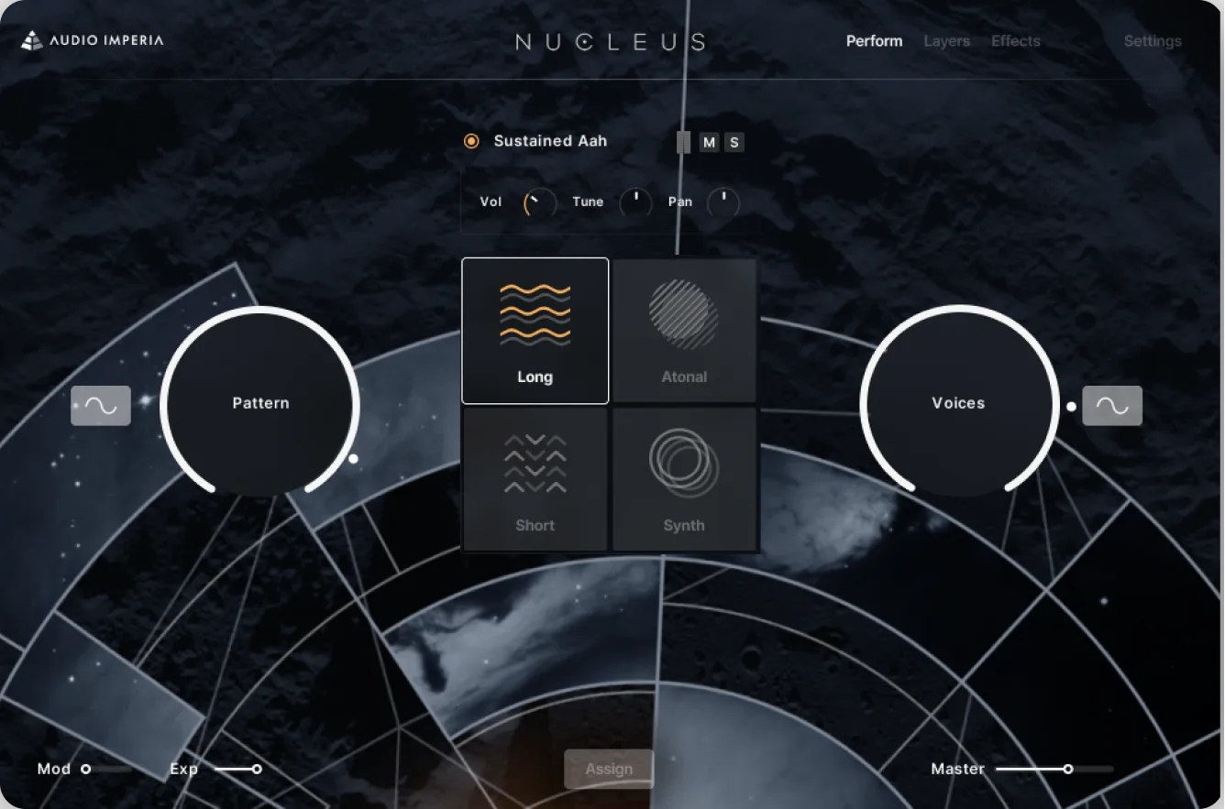Switch to the Perform tab
The width and height of the screenshot is (1225, 809).
[x=874, y=41]
